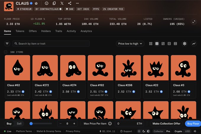Open the Claus #3 item thumbnail
This screenshot has width=201, height=134.
184,68
